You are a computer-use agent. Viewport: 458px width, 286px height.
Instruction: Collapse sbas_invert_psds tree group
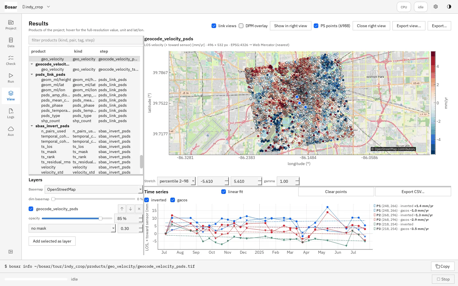pos(32,126)
